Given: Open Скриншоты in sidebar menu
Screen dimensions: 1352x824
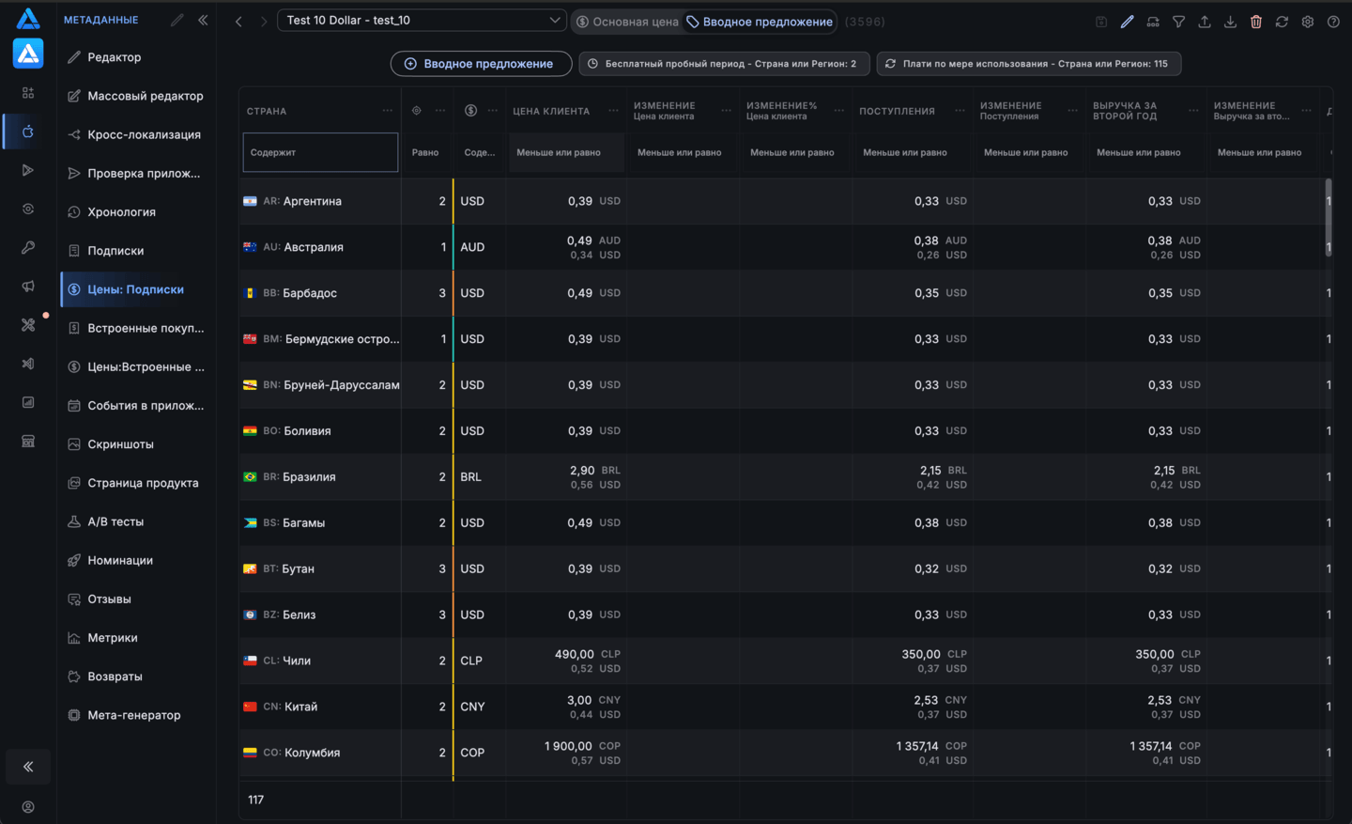Looking at the screenshot, I should tap(120, 444).
